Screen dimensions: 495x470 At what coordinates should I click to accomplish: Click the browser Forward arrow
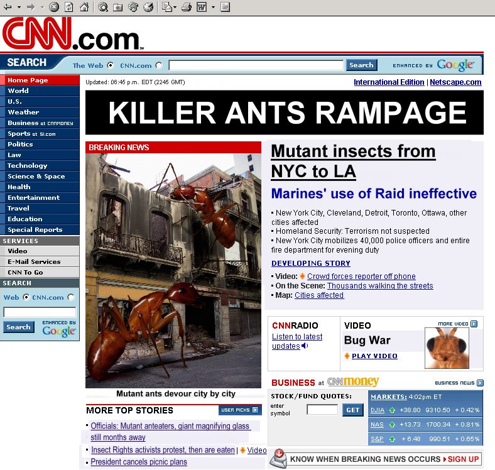pos(31,7)
